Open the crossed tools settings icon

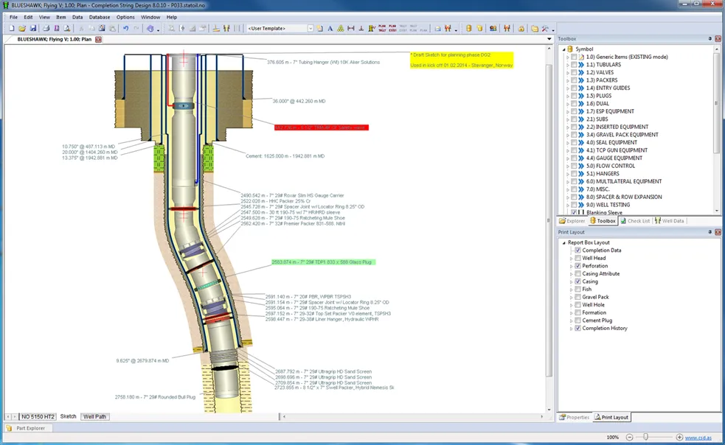tap(545, 29)
